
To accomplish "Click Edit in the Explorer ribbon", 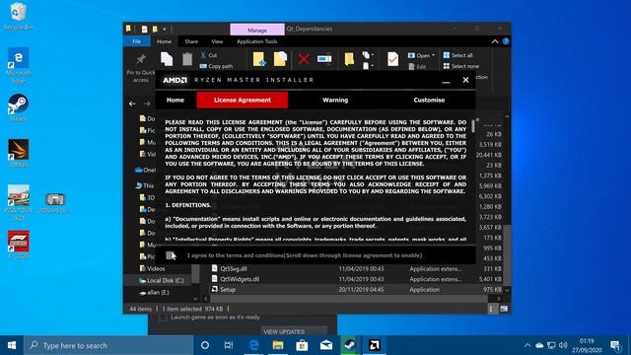I will (417, 67).
